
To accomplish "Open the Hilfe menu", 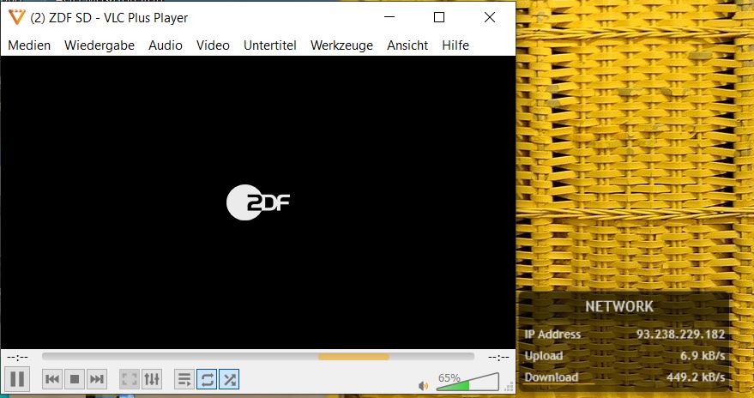I will tap(455, 45).
